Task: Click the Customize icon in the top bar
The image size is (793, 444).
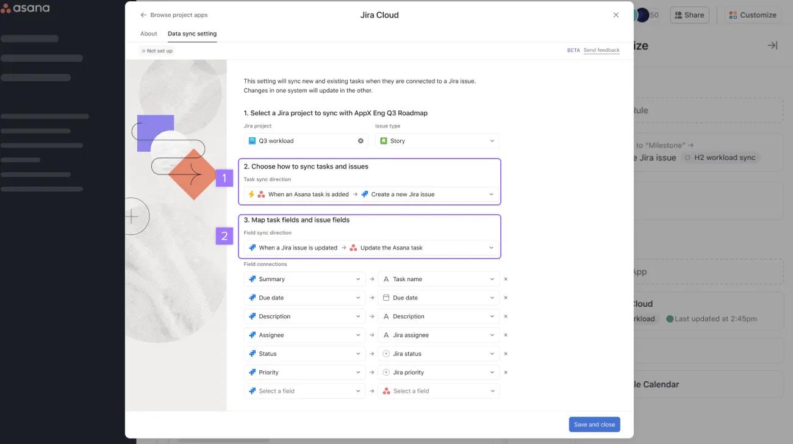Action: [x=732, y=15]
